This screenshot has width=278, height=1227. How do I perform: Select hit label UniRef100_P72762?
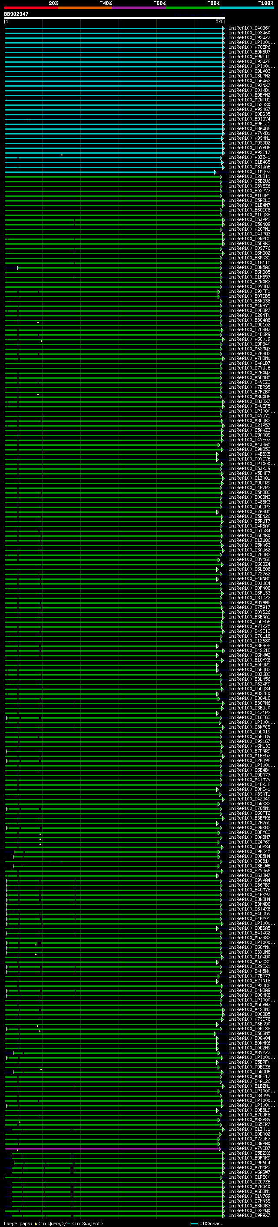pyautogui.click(x=249, y=574)
